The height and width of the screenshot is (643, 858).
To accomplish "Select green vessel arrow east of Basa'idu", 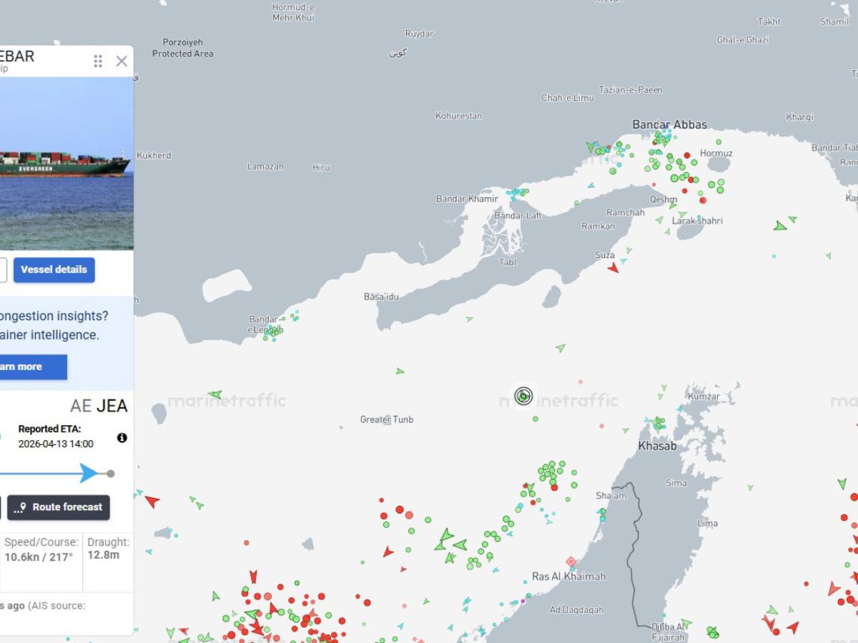I will [x=470, y=319].
